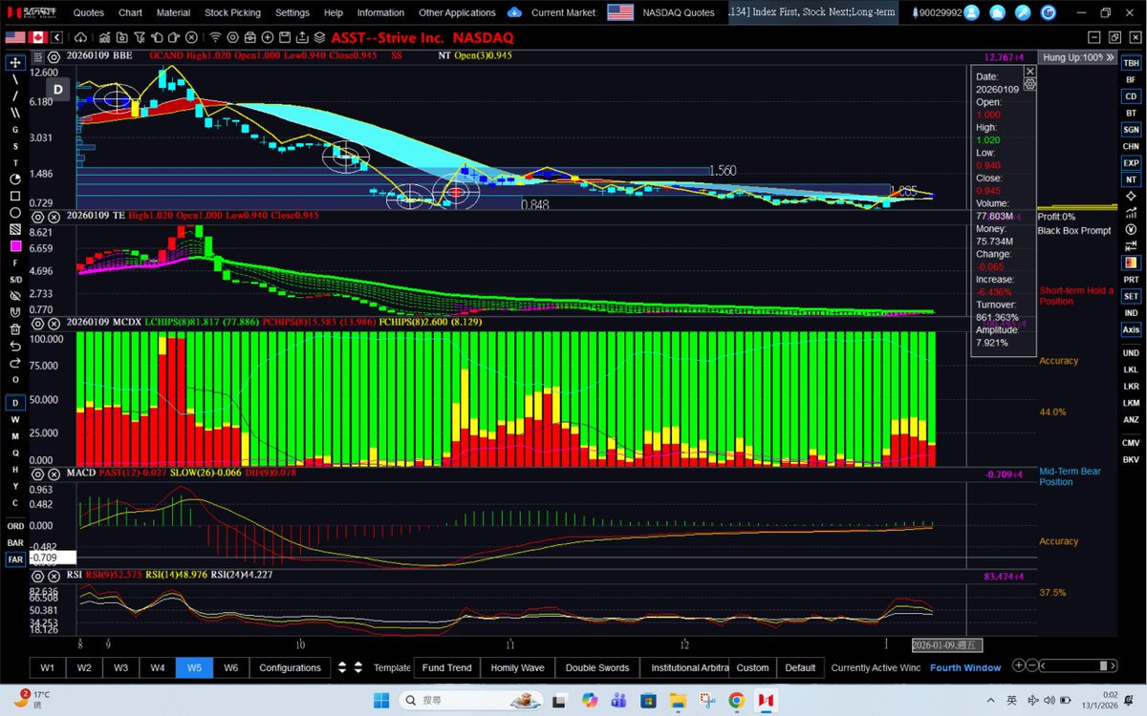Screen dimensions: 1147x716
Task: Delete drawings with the trash icon
Action: [15, 329]
